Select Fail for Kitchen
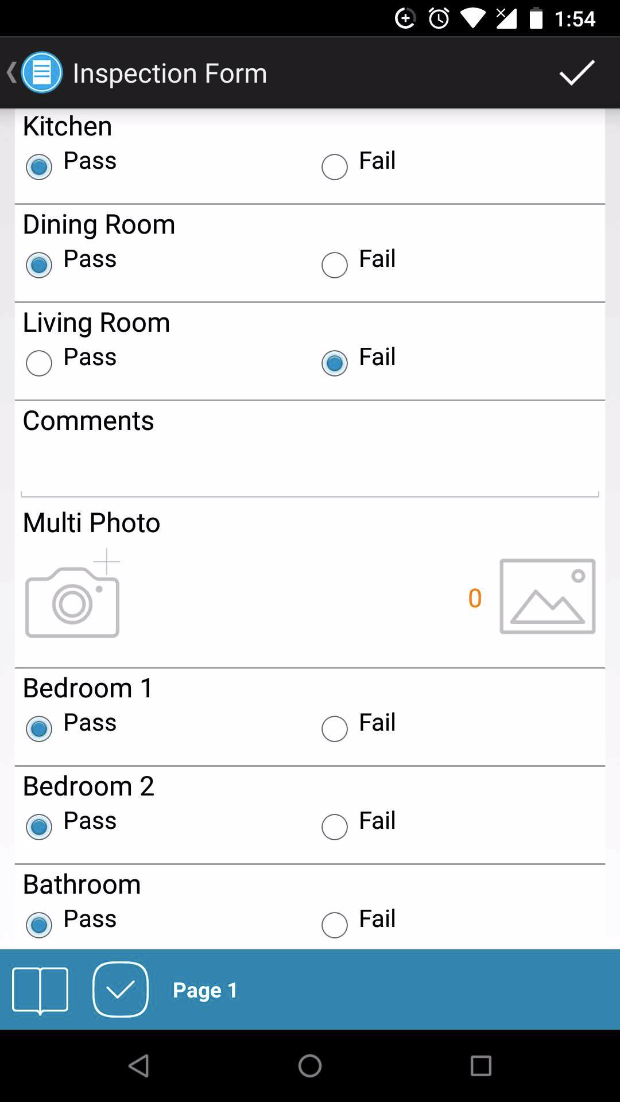 tap(335, 167)
